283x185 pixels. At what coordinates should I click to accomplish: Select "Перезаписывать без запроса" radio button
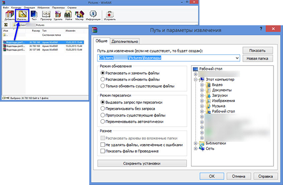102,109
